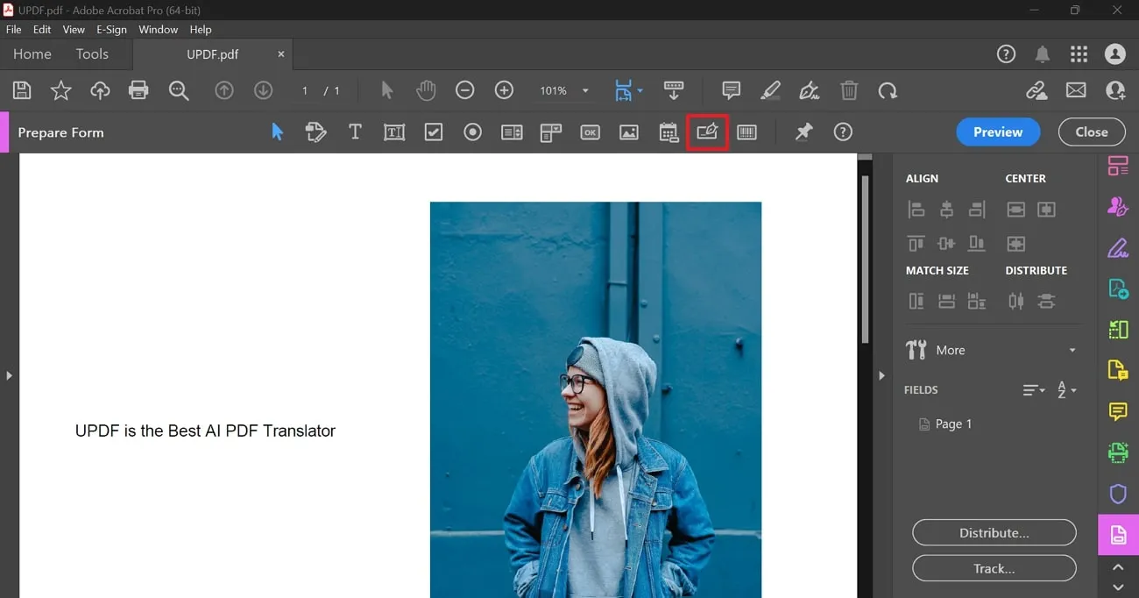The height and width of the screenshot is (598, 1139).
Task: Add a Date field to the form
Action: pyautogui.click(x=668, y=132)
